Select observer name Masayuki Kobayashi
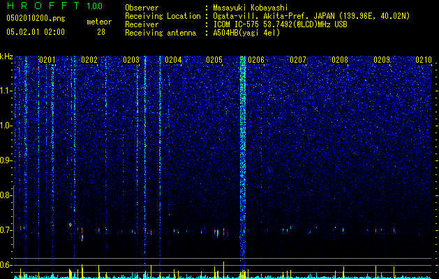439x279 pixels. tap(251, 8)
